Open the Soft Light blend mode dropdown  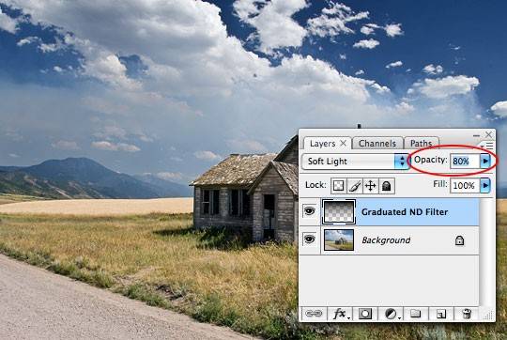click(356, 162)
